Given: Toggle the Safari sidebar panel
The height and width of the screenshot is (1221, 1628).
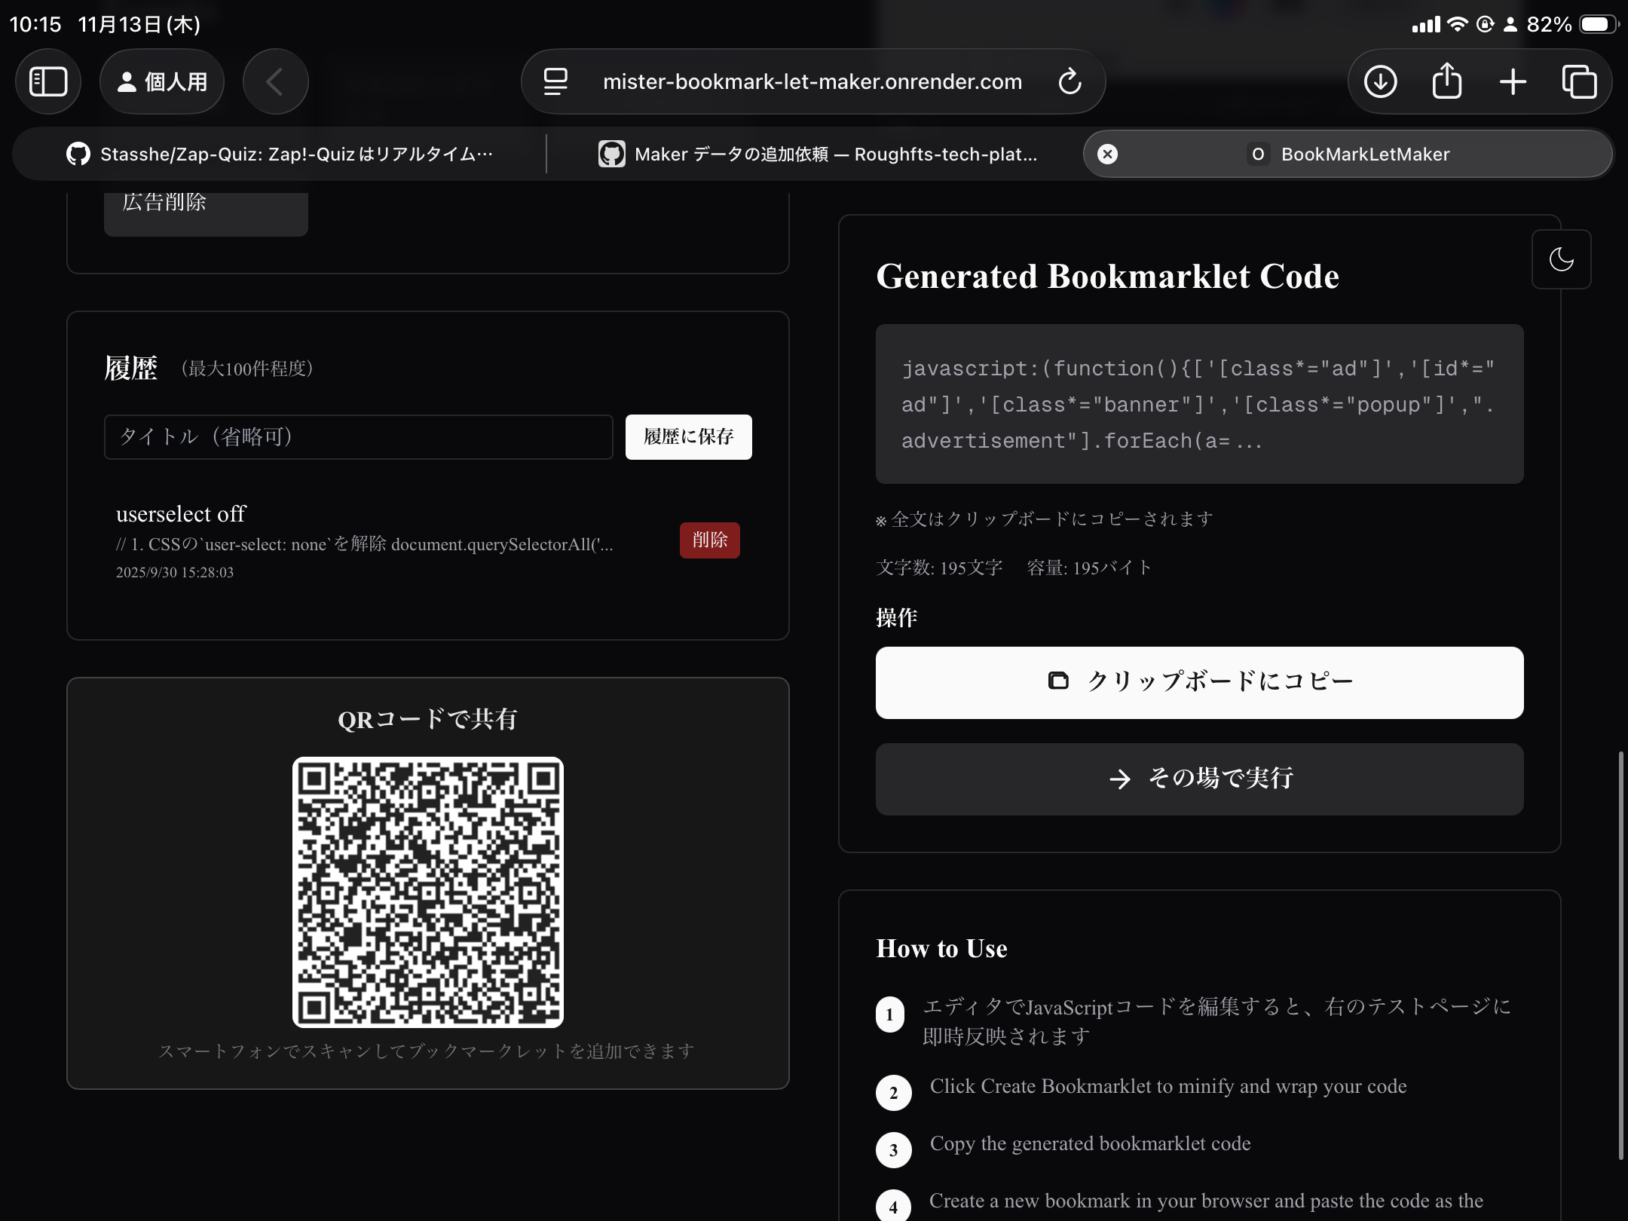Looking at the screenshot, I should pos(47,81).
